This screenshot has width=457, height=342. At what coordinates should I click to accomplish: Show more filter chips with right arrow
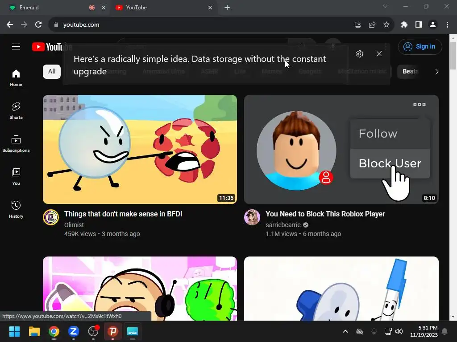(x=436, y=72)
